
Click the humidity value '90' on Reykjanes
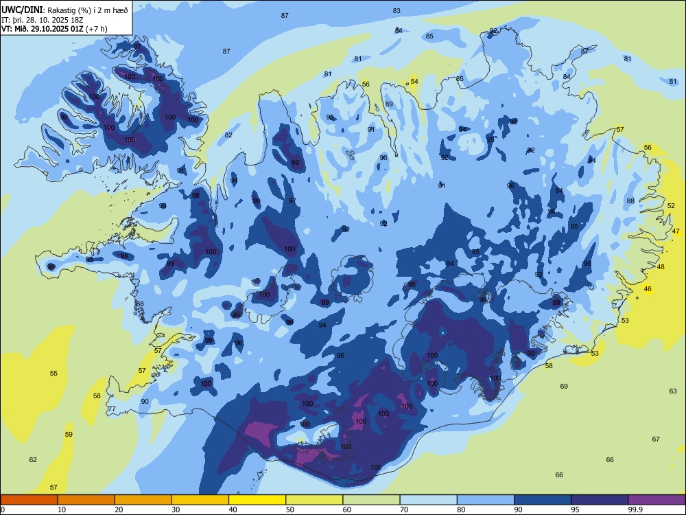pos(145,401)
